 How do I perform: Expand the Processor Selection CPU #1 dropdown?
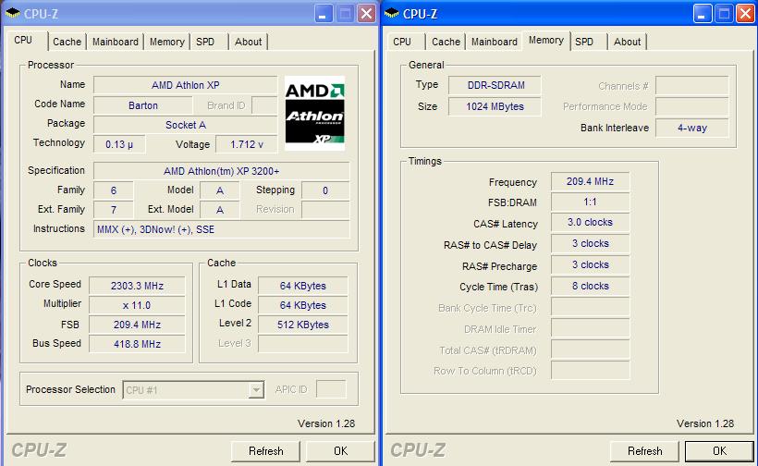[256, 389]
